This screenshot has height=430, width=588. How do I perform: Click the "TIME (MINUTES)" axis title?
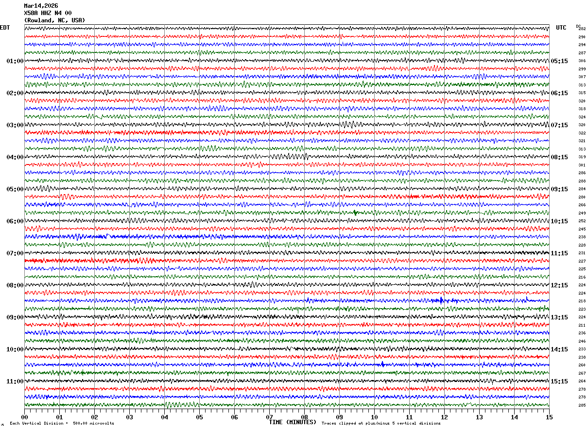tap(293, 422)
